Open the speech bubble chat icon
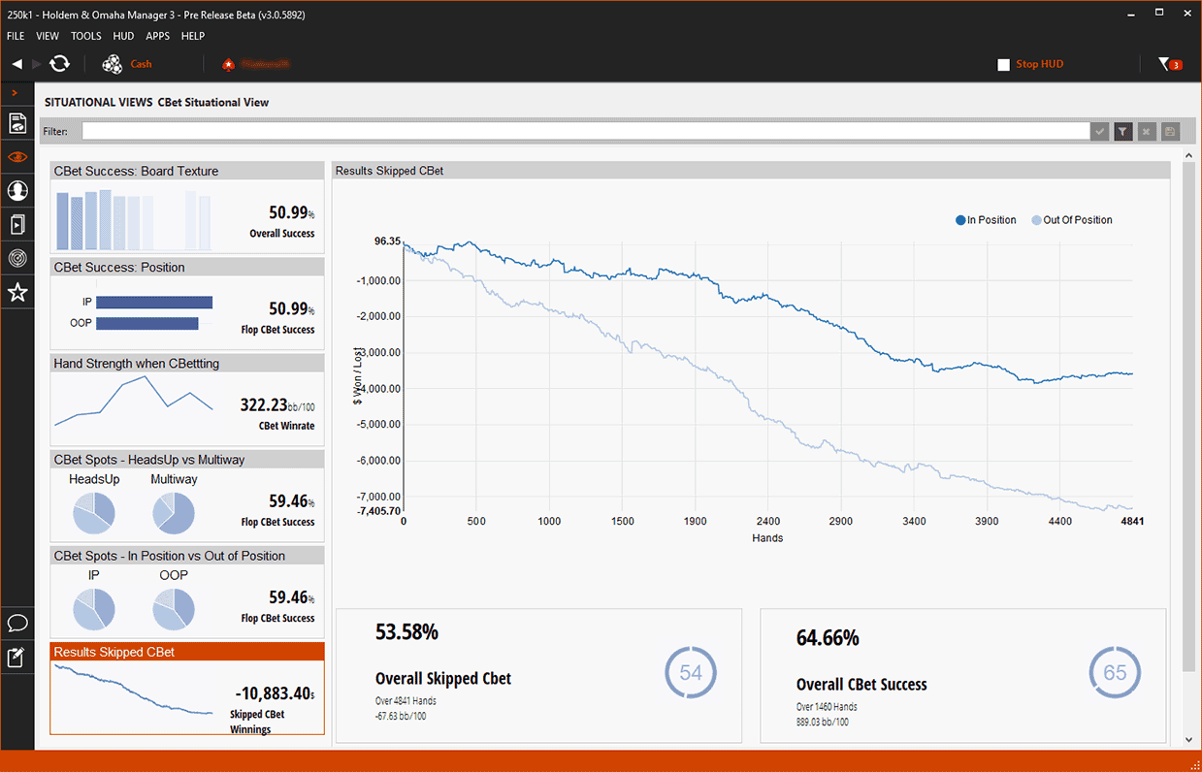The width and height of the screenshot is (1202, 772). coord(16,623)
